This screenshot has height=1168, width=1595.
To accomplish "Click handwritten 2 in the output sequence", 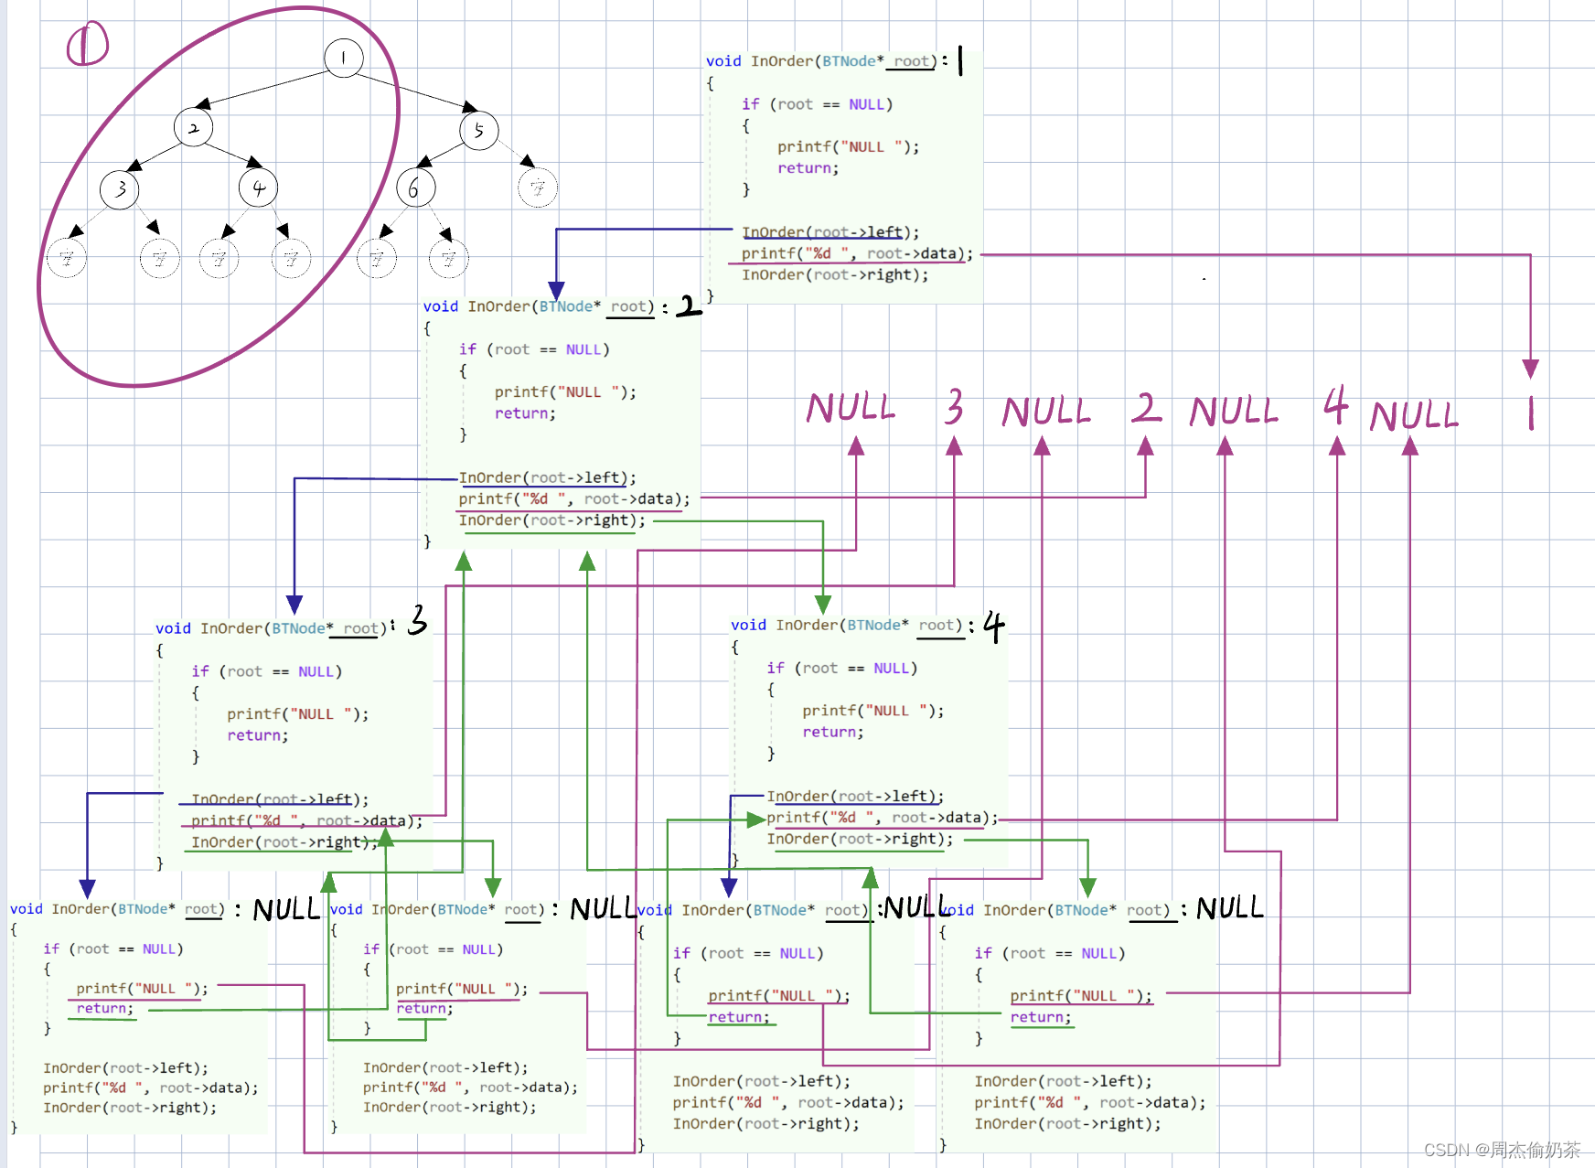I will point(1146,408).
